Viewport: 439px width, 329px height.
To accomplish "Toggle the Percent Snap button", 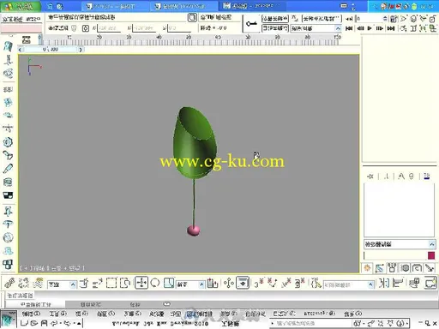I will point(286,284).
